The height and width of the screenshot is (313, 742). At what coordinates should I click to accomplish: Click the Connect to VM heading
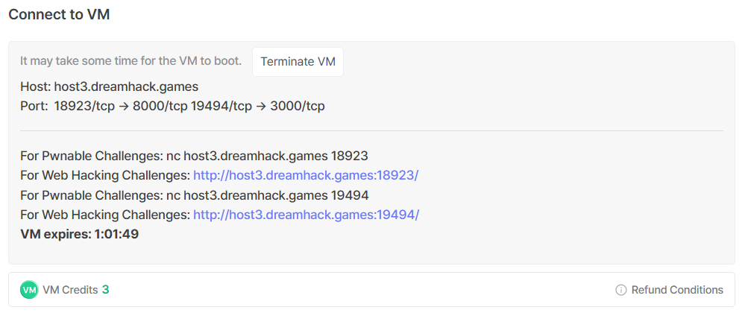point(59,14)
